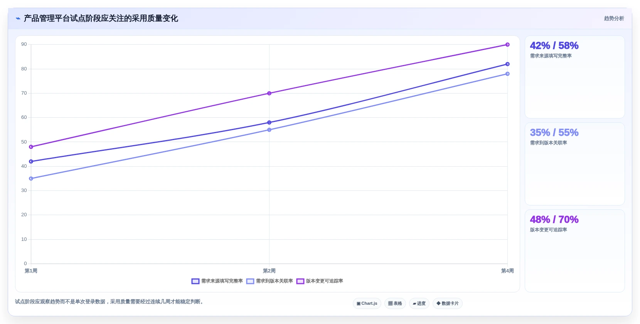Click the 需求到版本关联率 data point at 第1周
Viewport: 640px width, 324px height.
click(x=31, y=179)
